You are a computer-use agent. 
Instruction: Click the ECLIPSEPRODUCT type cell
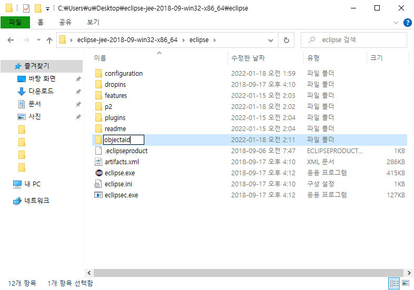coord(335,151)
